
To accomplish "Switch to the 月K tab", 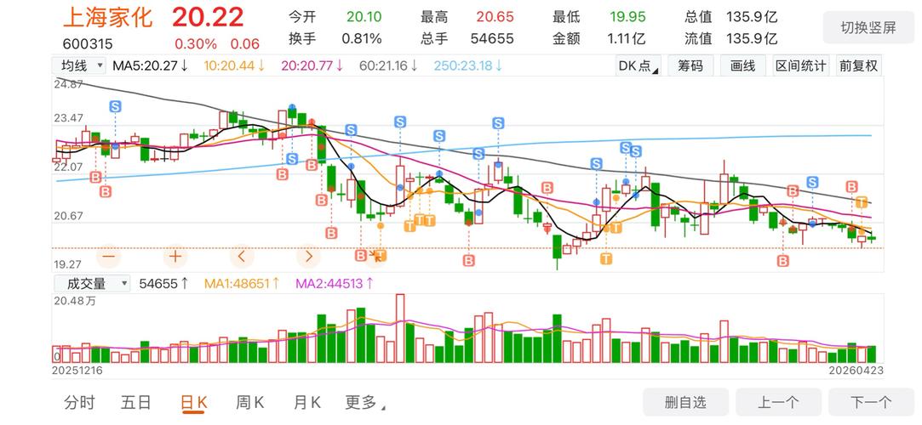I will 306,403.
